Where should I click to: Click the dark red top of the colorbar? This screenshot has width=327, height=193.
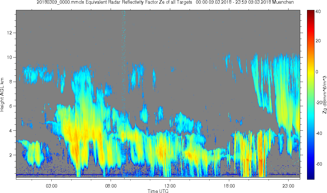[310, 12]
